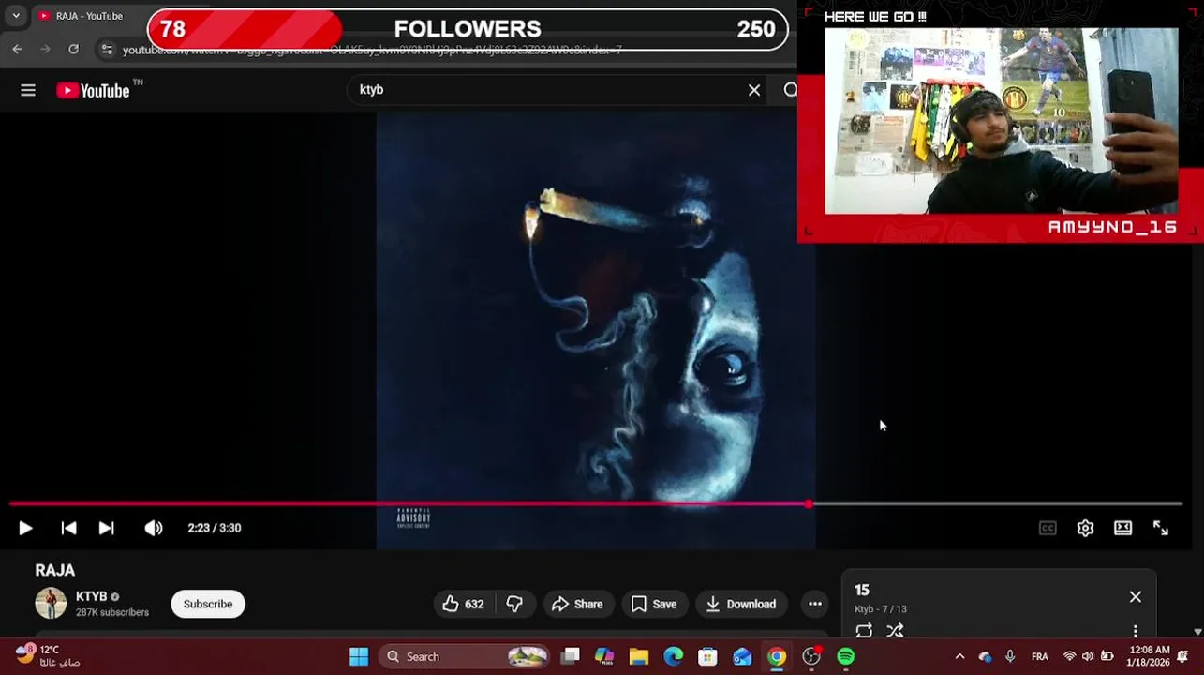Open volume tray icon

point(1088,657)
